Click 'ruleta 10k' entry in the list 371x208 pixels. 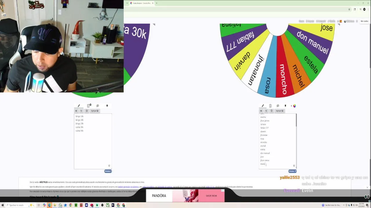[79, 131]
